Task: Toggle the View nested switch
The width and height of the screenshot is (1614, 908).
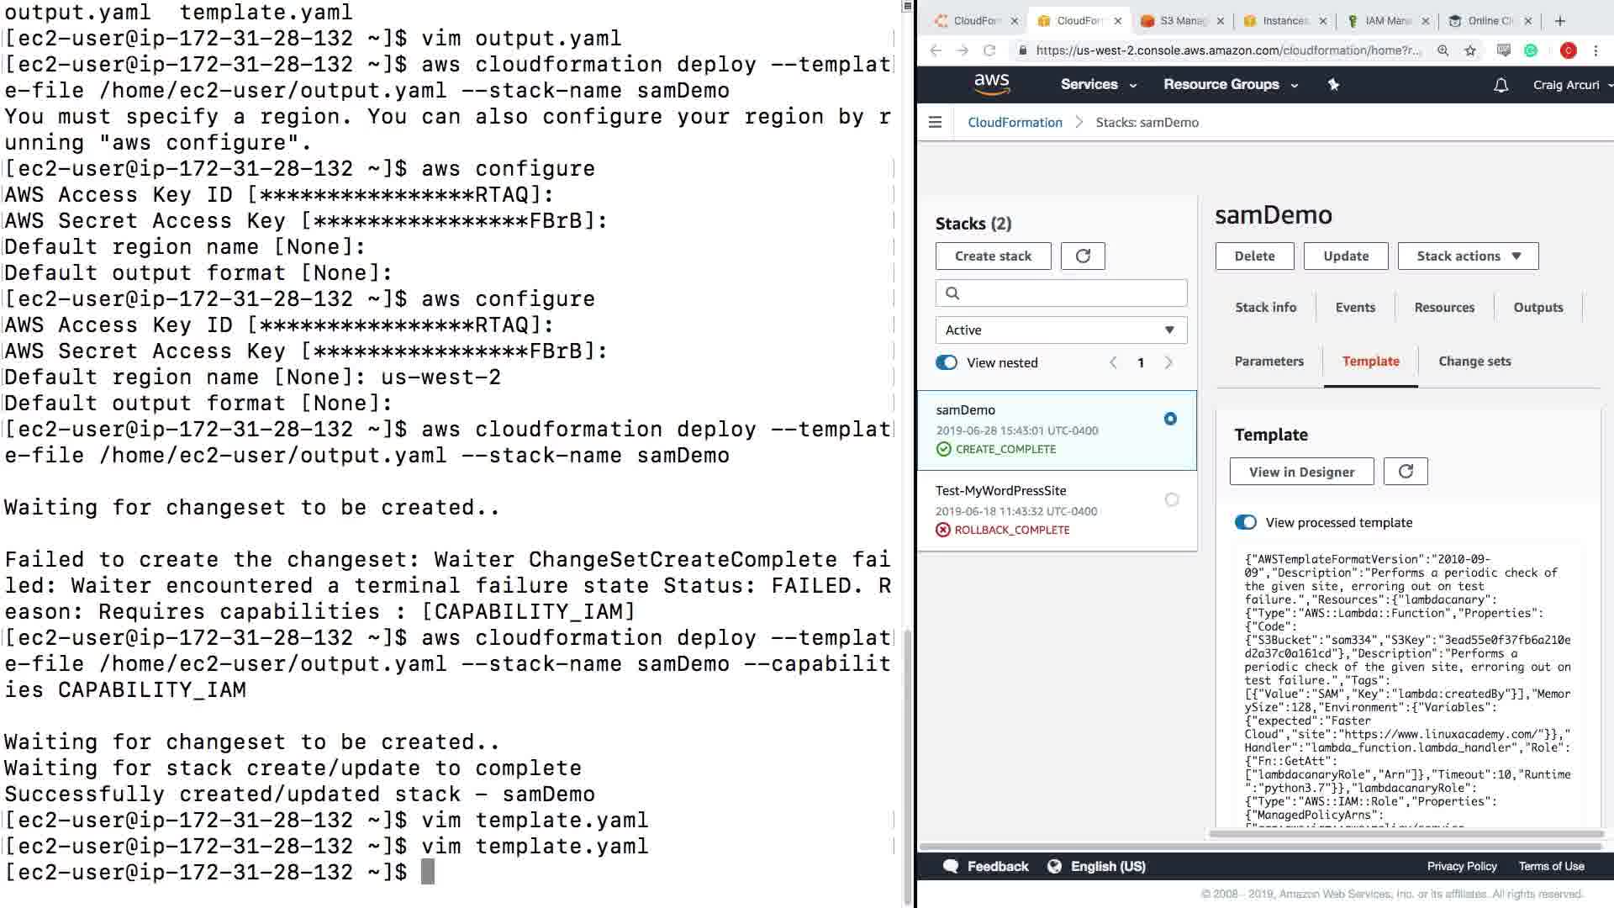Action: click(x=947, y=362)
